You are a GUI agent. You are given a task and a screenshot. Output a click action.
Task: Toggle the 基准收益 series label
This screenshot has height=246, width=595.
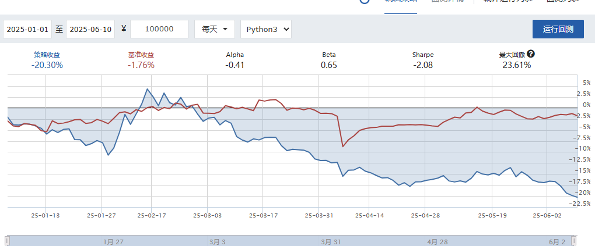pos(141,55)
